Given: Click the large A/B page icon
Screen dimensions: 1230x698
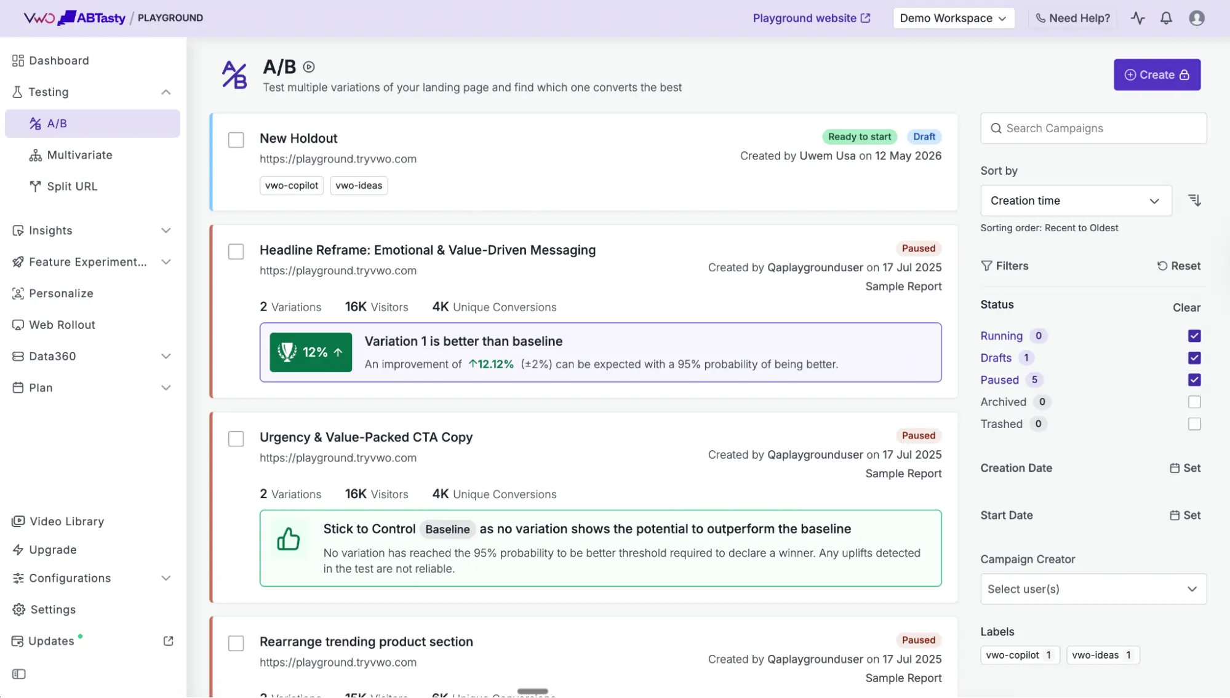Looking at the screenshot, I should (x=234, y=75).
